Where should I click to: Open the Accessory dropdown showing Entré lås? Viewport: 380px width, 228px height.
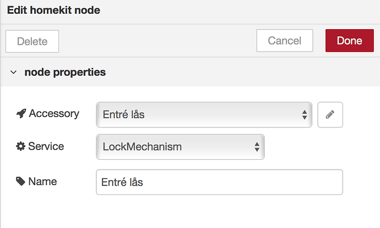coord(198,115)
